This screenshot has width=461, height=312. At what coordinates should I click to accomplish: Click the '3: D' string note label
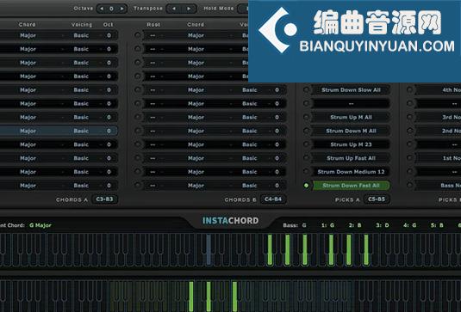[x=383, y=225]
